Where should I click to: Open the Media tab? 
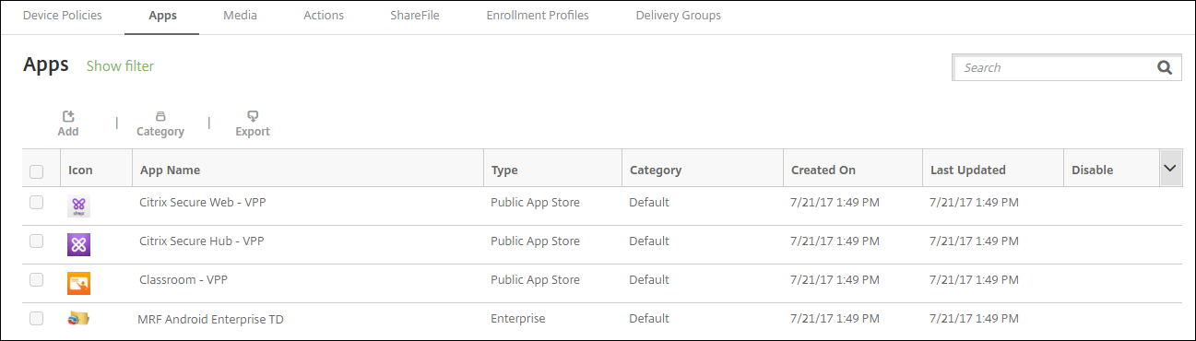(x=240, y=16)
